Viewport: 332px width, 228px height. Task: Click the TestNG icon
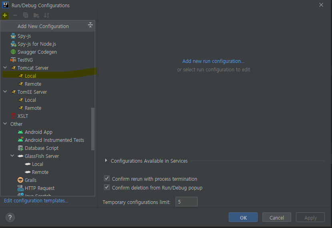13,60
